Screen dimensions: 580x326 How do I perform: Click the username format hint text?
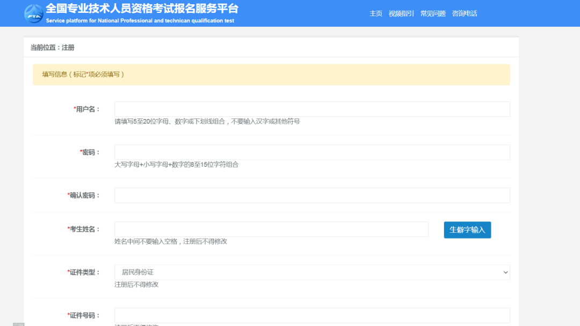click(x=207, y=121)
